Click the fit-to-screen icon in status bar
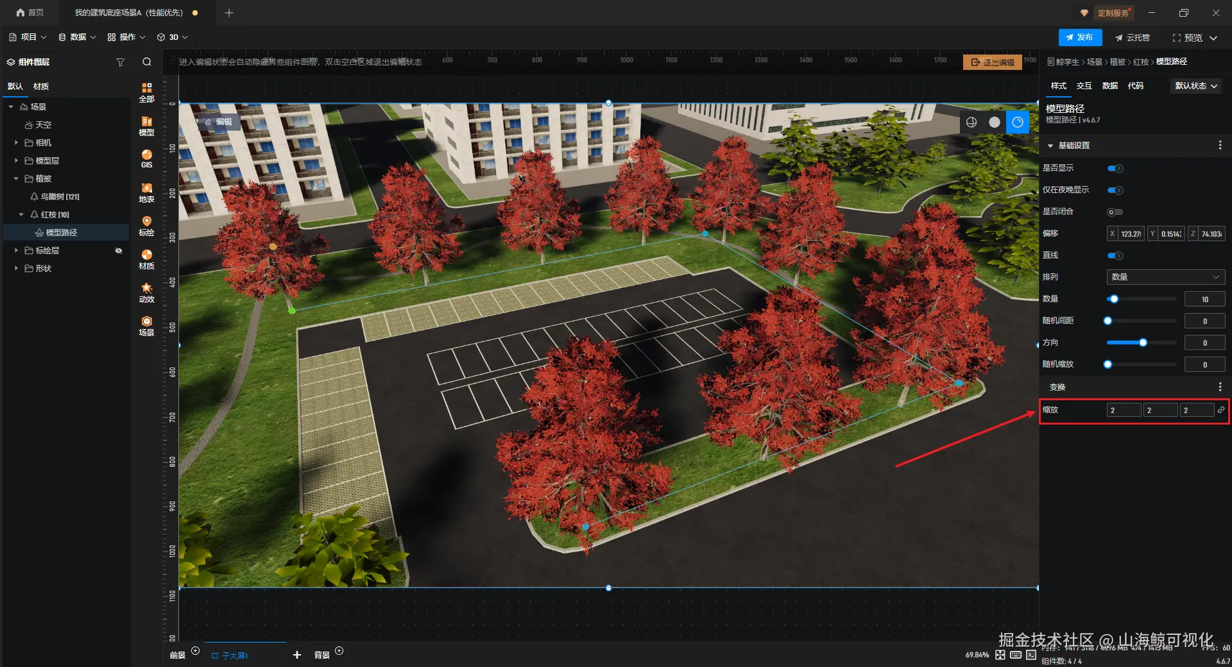Viewport: 1232px width, 667px height. pyautogui.click(x=1000, y=655)
